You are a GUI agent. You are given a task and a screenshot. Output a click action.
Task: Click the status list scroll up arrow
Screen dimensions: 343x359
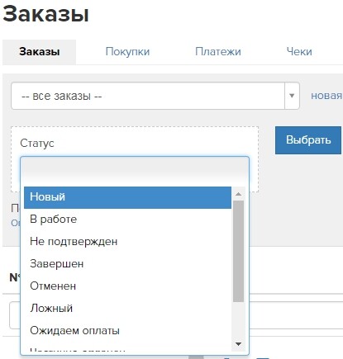(x=239, y=194)
